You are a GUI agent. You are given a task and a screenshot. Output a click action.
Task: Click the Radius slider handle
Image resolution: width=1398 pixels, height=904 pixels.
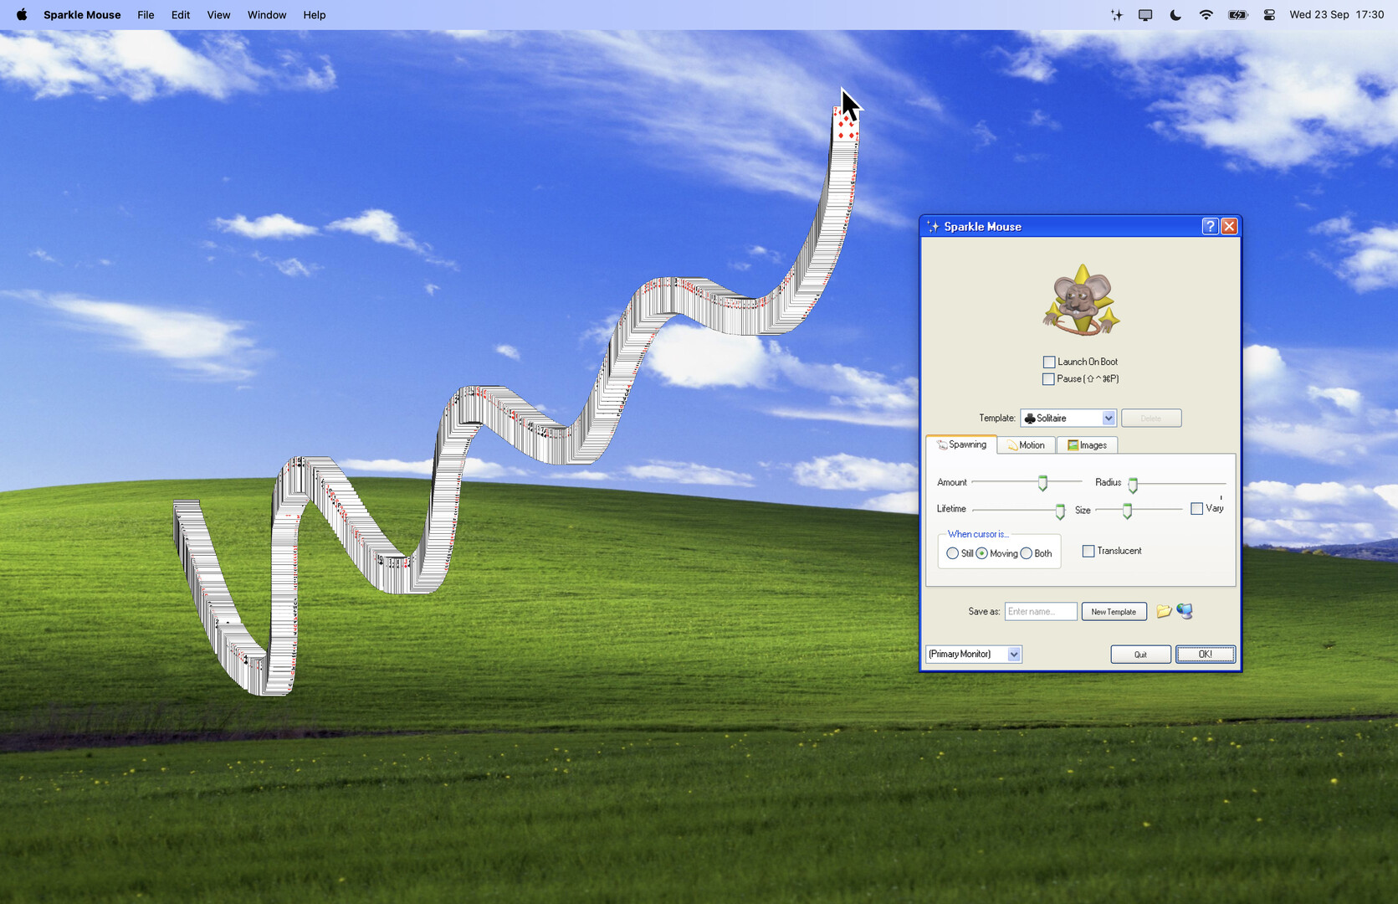1133,485
